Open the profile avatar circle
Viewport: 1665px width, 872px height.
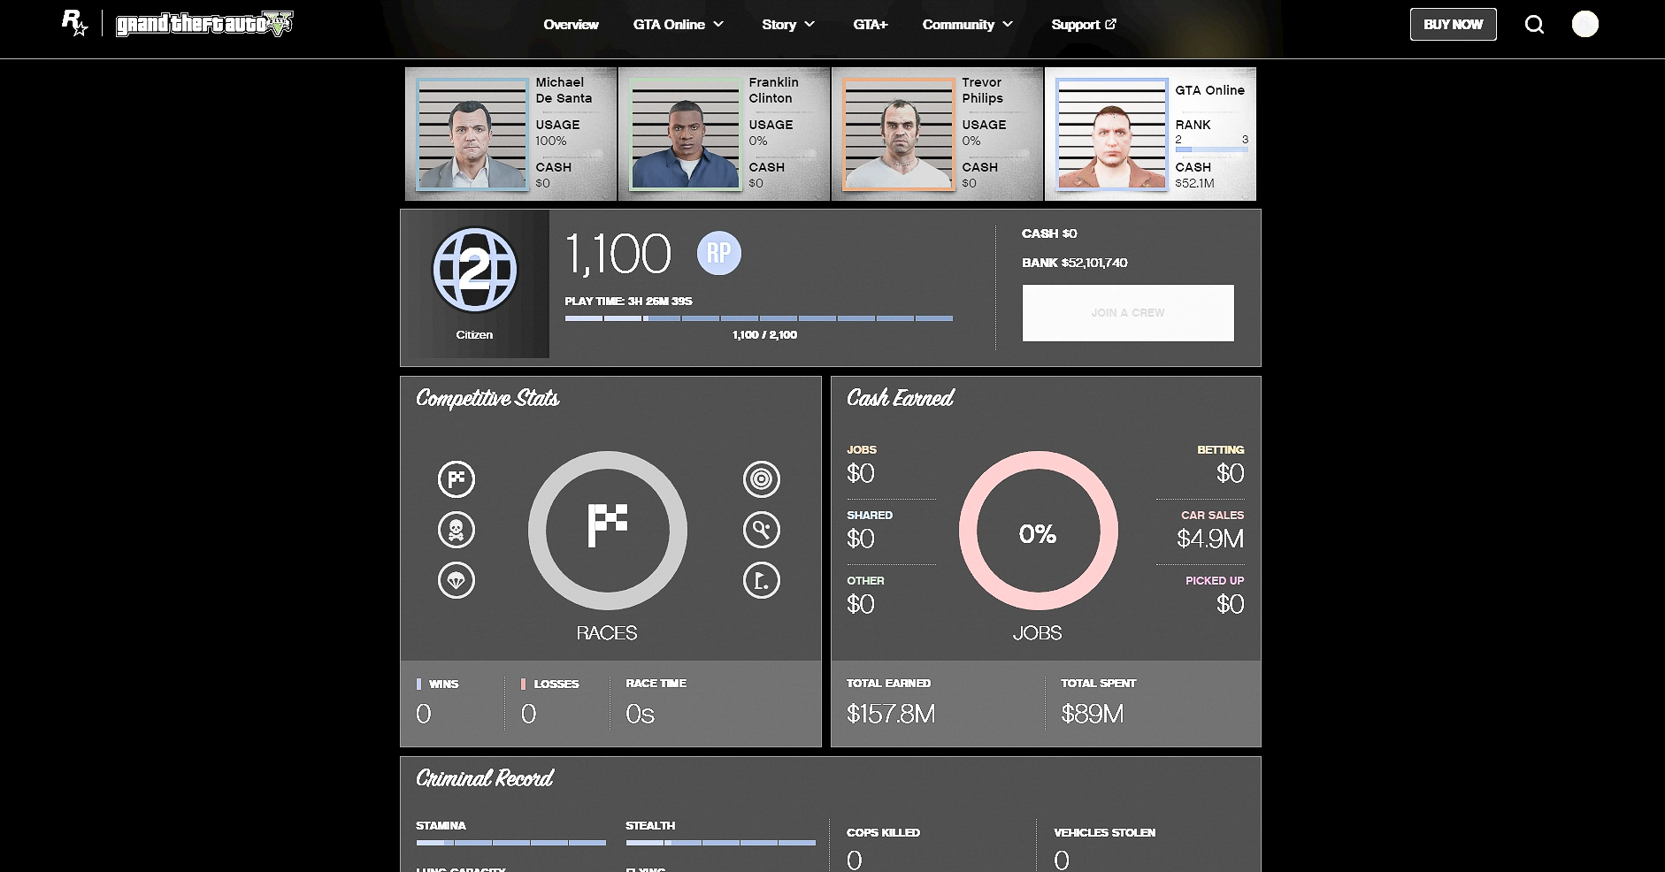1585,24
